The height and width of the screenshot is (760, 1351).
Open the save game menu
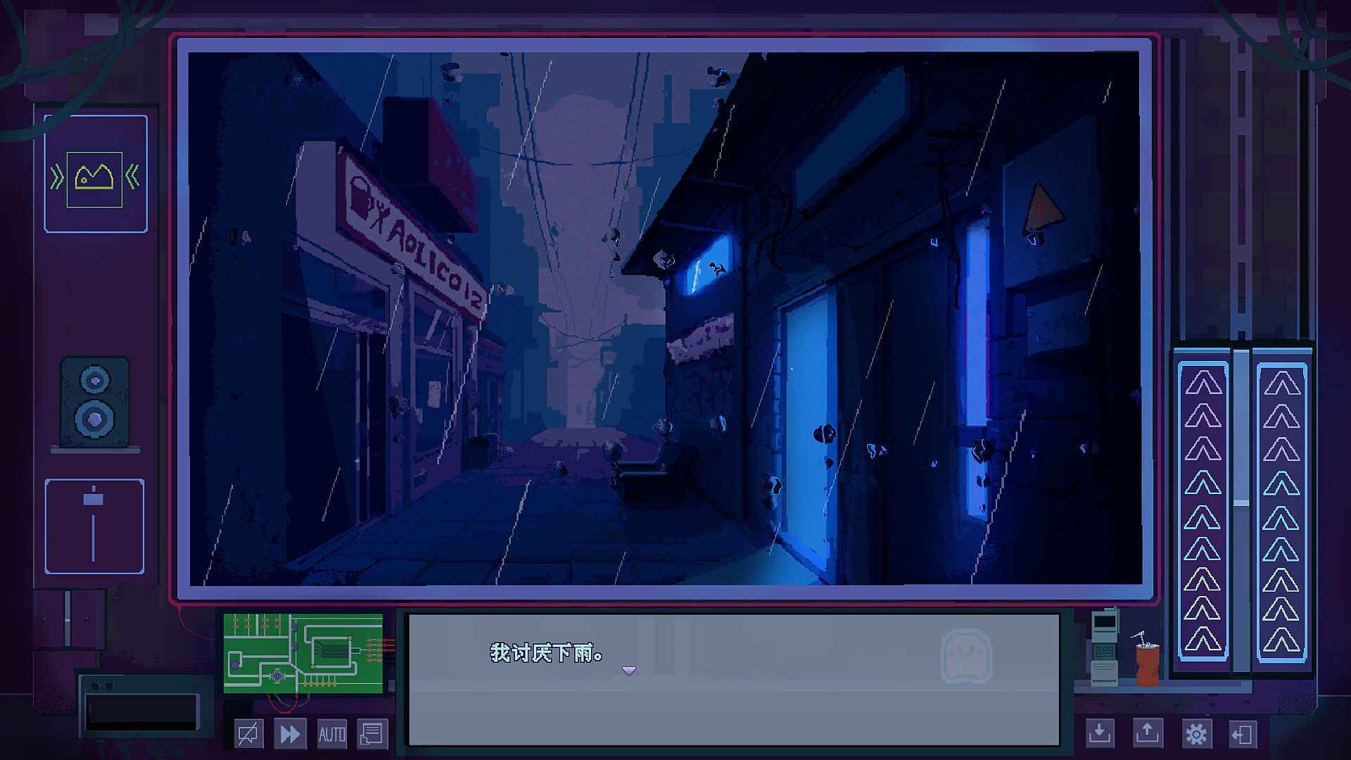point(1100,734)
